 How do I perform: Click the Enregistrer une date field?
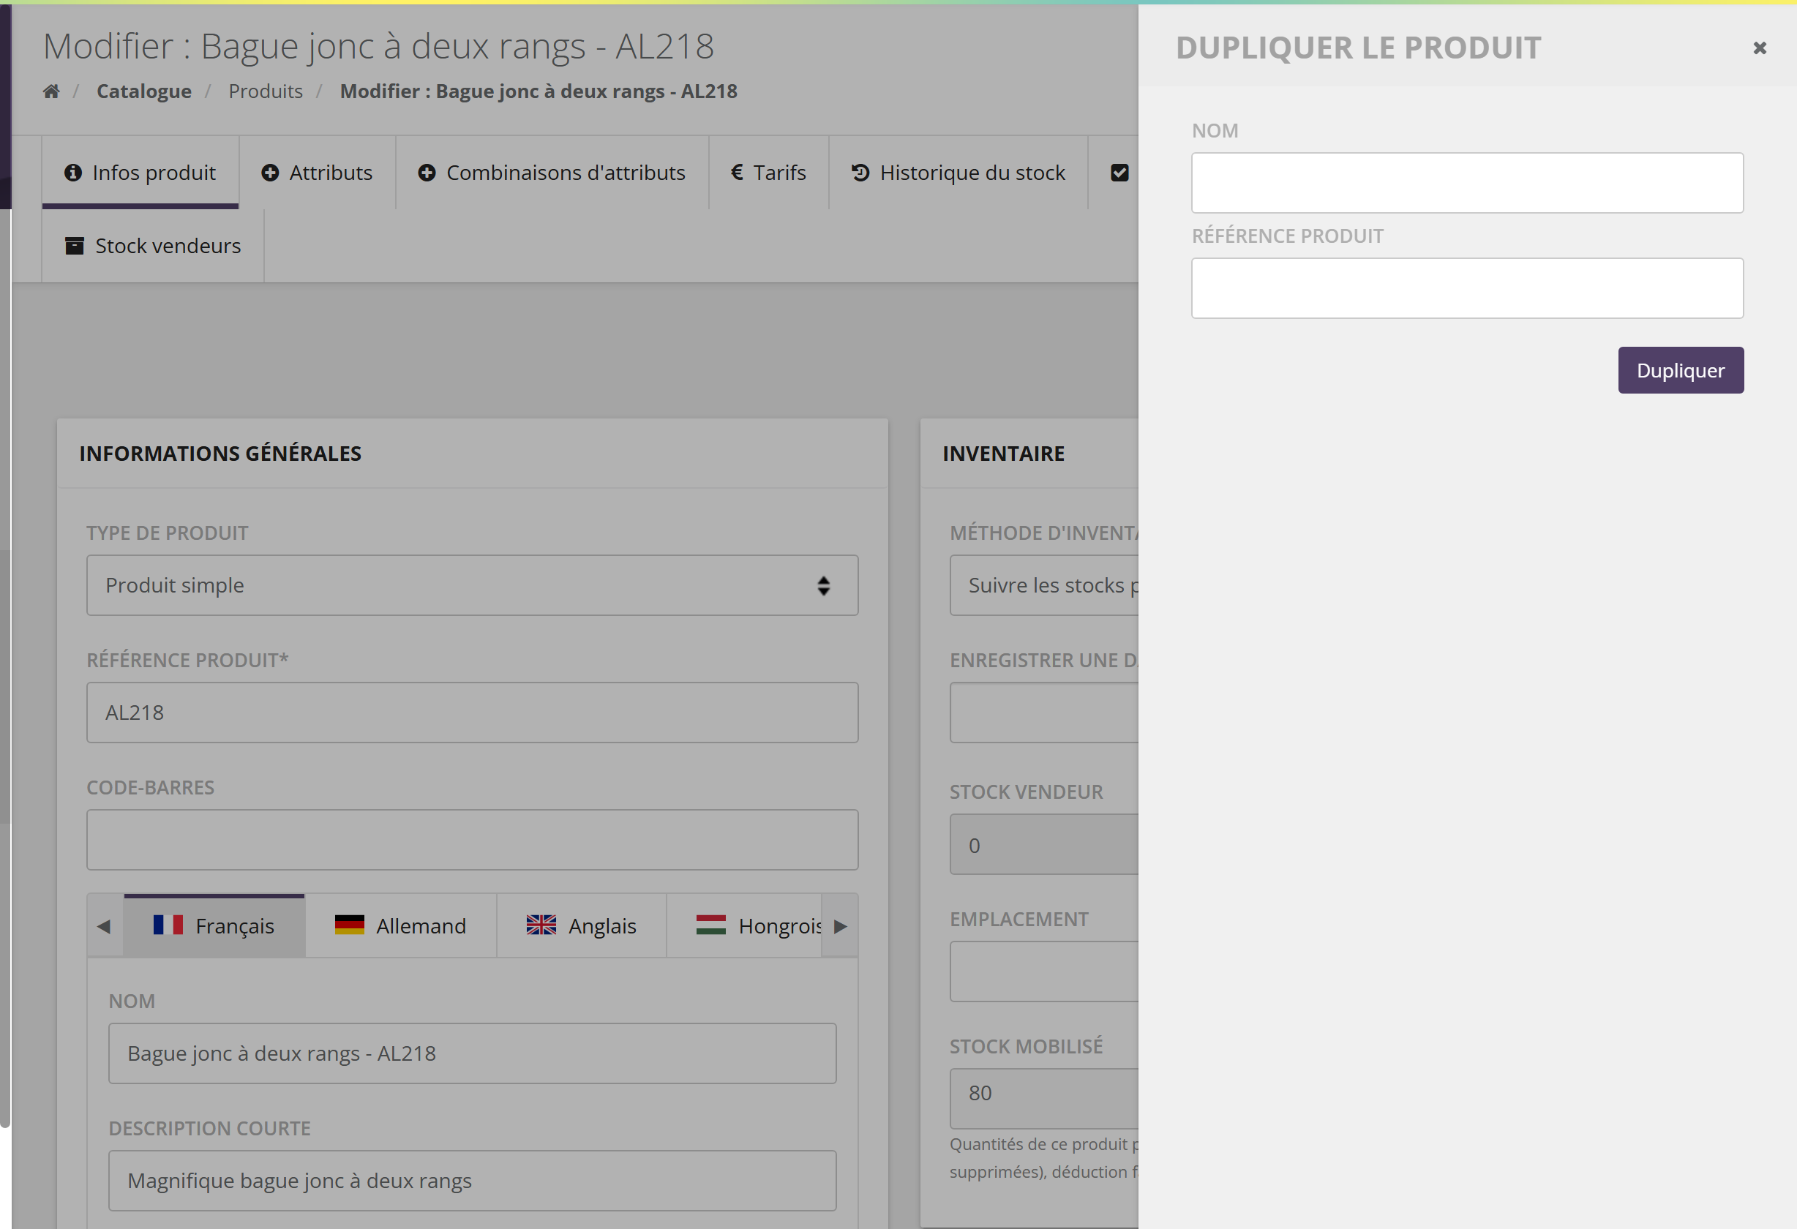tap(1044, 712)
